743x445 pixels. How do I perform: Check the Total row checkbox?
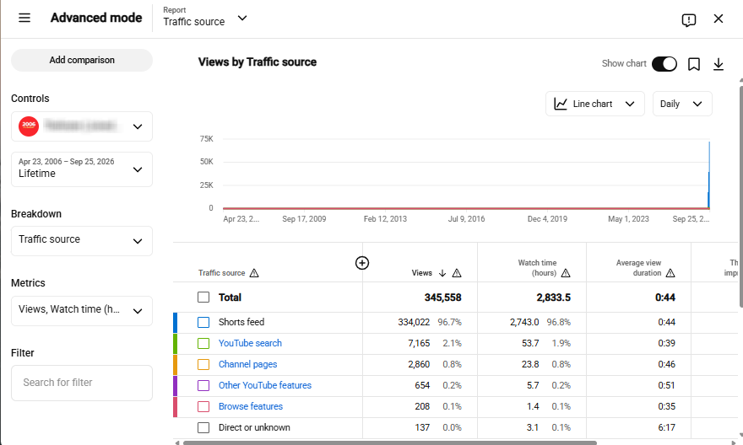pyautogui.click(x=203, y=297)
